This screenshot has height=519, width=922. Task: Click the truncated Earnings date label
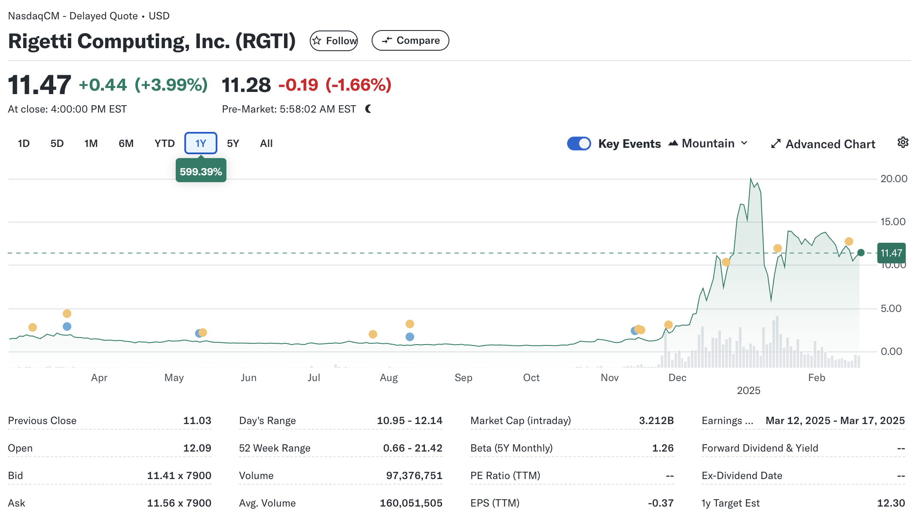point(727,421)
